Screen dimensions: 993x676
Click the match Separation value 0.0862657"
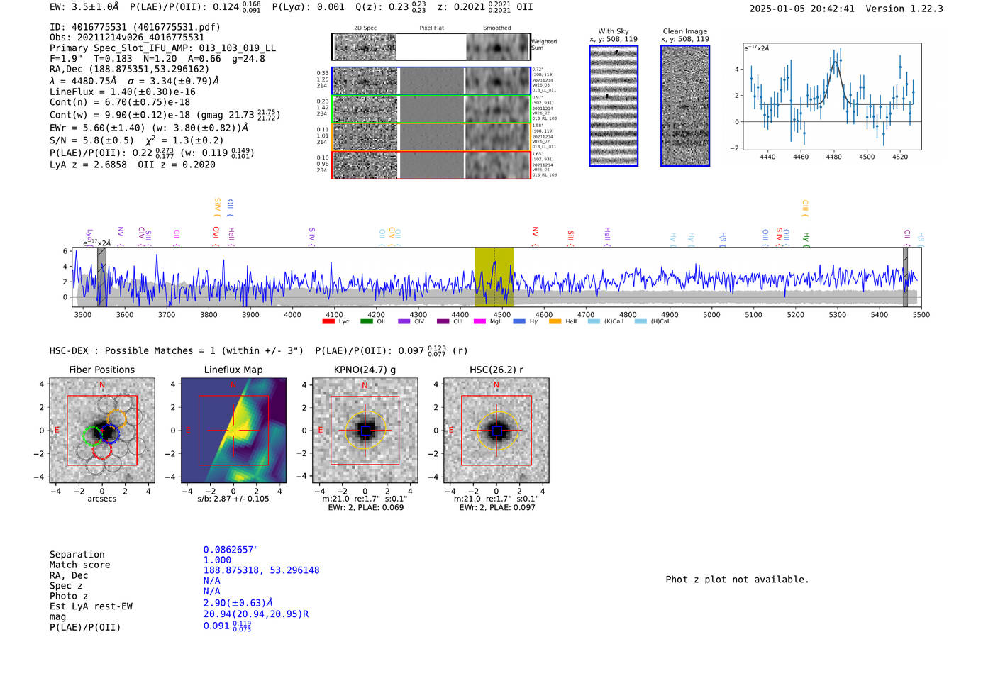(231, 550)
